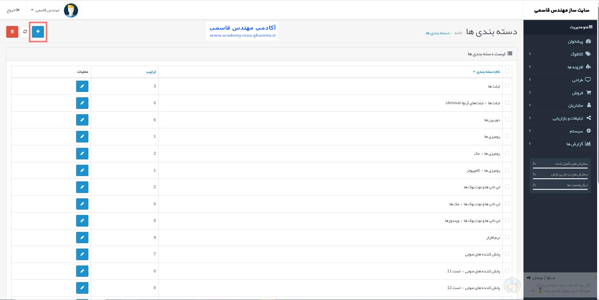The image size is (599, 300).
Task: Click the tag icon beside کاتالوگ
Action: pos(588,54)
